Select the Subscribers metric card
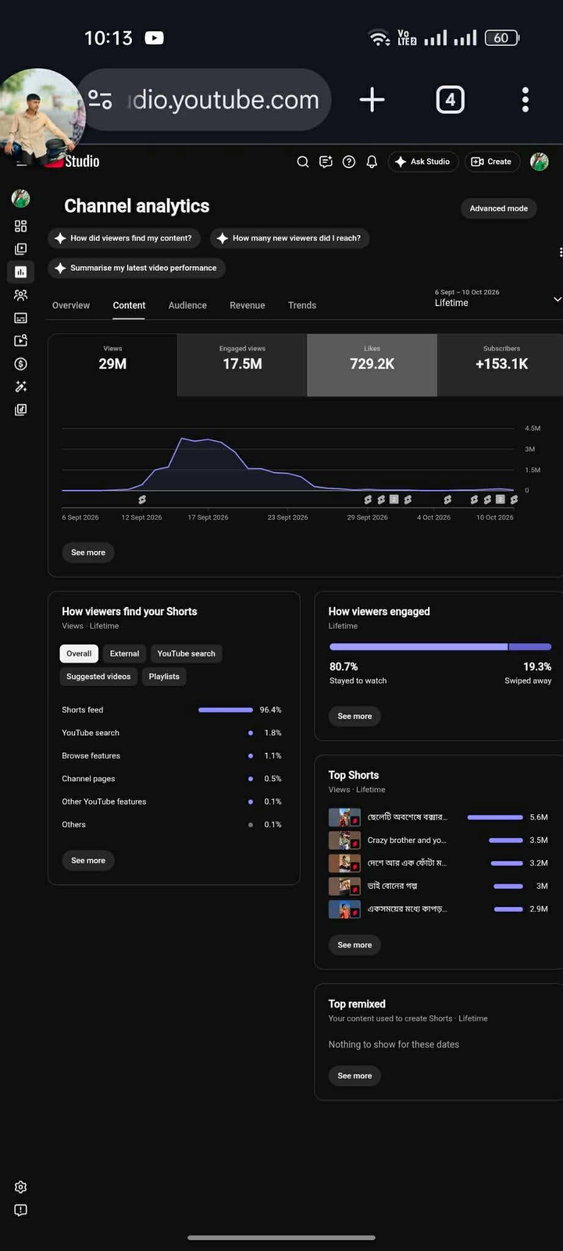The width and height of the screenshot is (563, 1251). [501, 365]
